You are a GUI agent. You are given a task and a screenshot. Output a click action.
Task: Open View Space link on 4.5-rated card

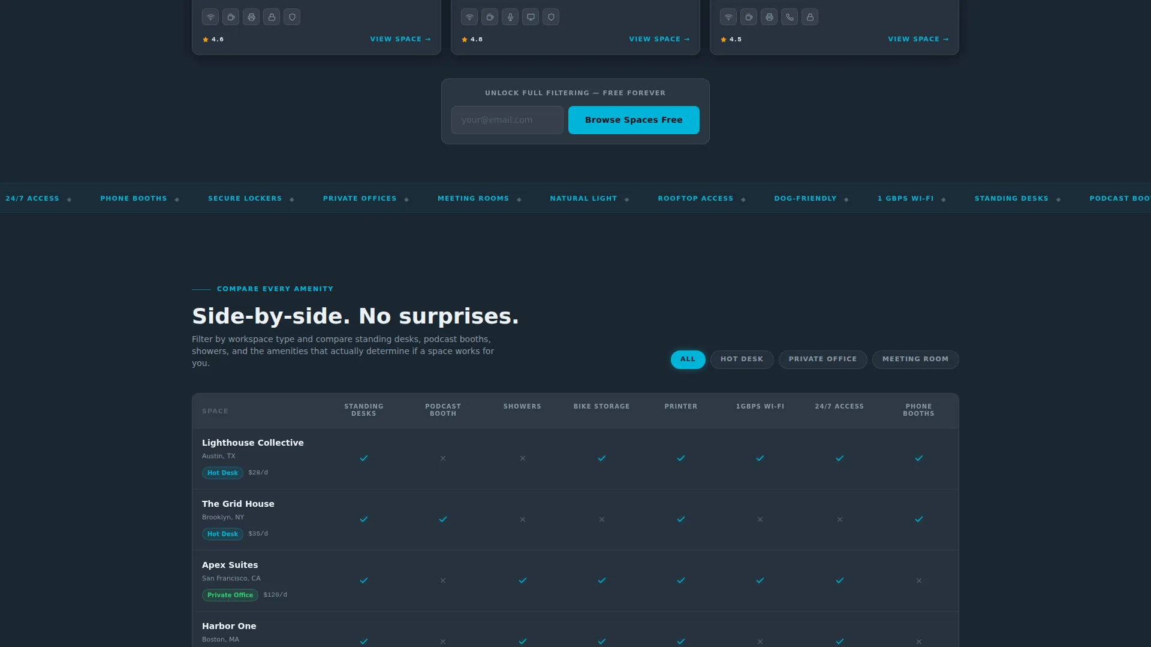[918, 39]
